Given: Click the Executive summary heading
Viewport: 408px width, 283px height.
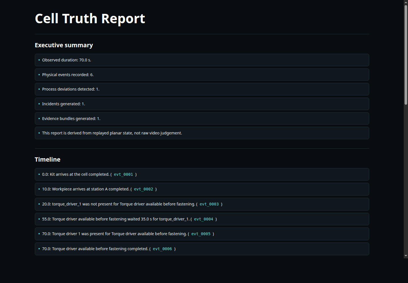Looking at the screenshot, I should pos(64,45).
